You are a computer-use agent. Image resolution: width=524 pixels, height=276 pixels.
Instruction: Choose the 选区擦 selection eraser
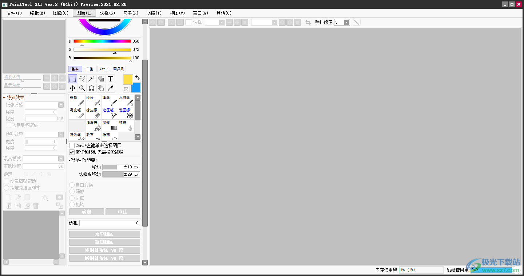[126, 113]
